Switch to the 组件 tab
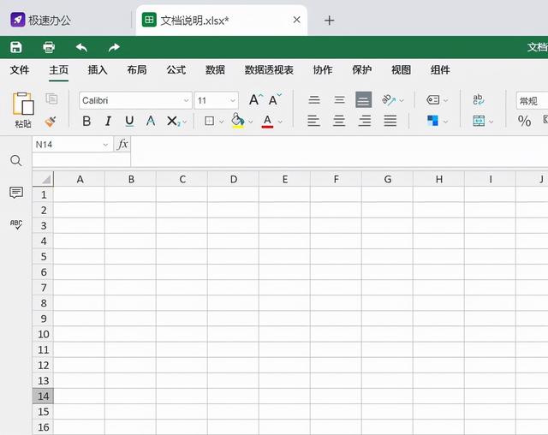This screenshot has width=548, height=435. point(440,70)
